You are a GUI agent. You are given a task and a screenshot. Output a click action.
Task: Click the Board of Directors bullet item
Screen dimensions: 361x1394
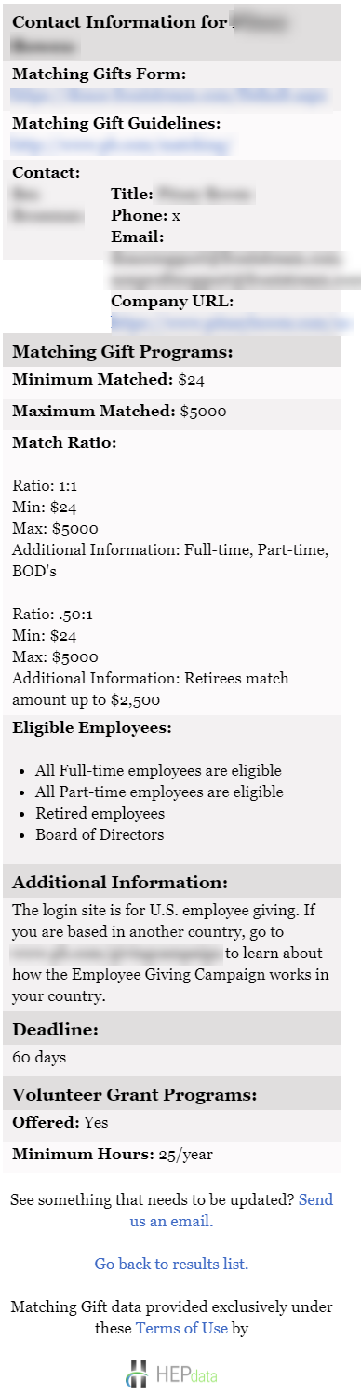pyautogui.click(x=100, y=834)
